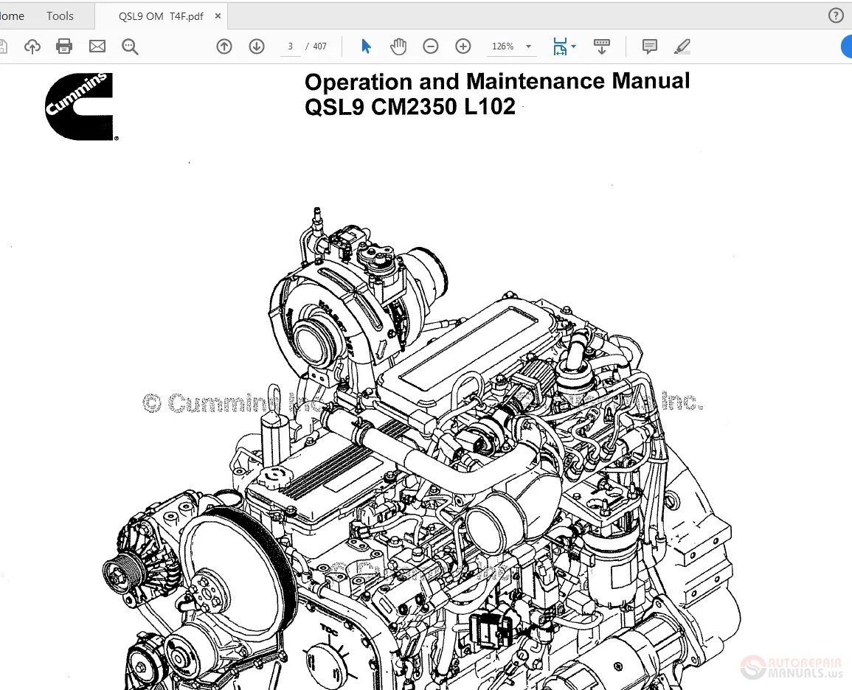Click the total page count 407
The width and height of the screenshot is (852, 690).
320,46
